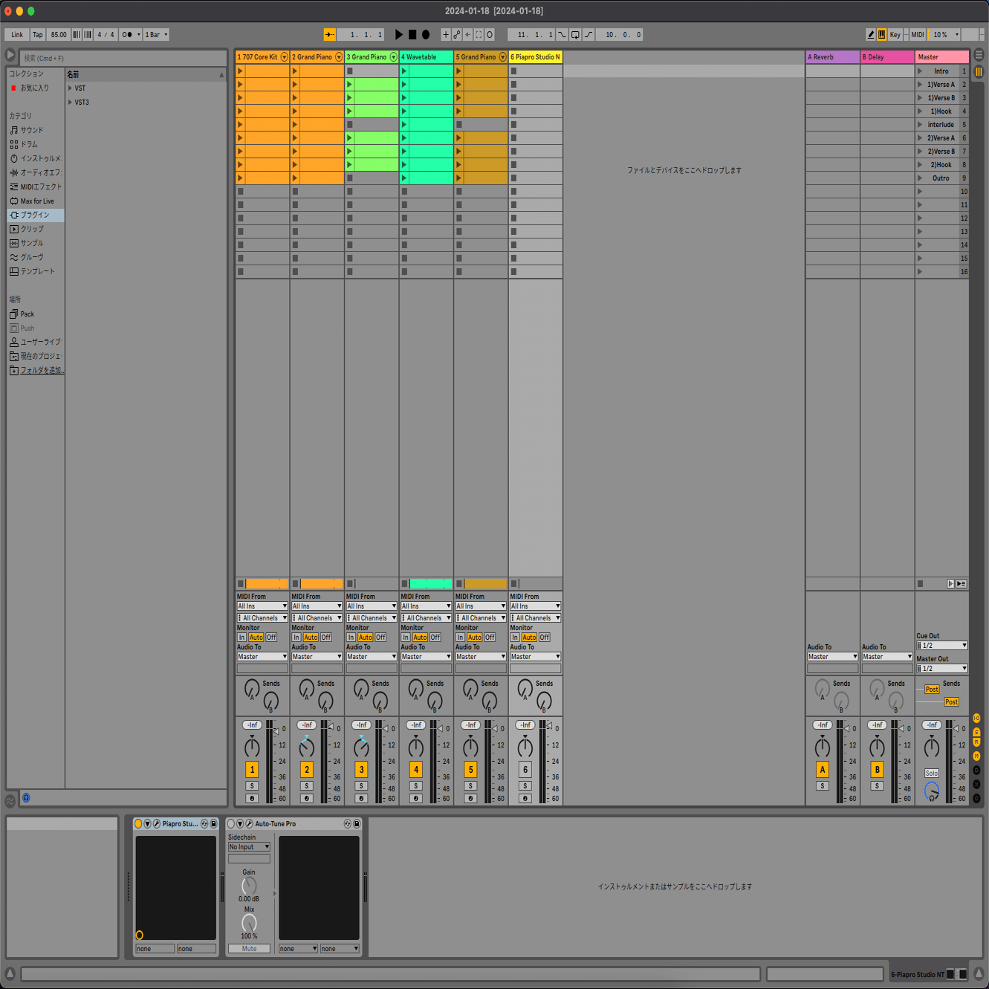Solo the 3 Grand Piano track
The image size is (989, 989).
click(361, 785)
